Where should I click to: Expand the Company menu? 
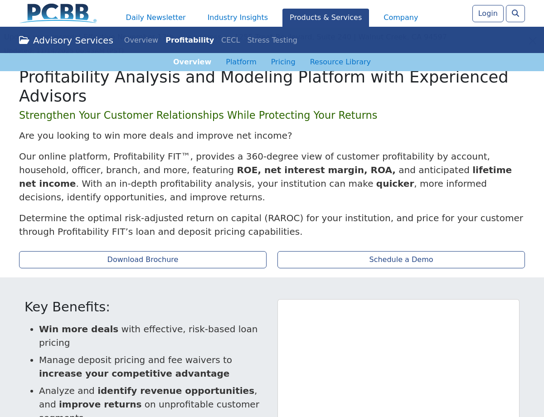pyautogui.click(x=401, y=18)
